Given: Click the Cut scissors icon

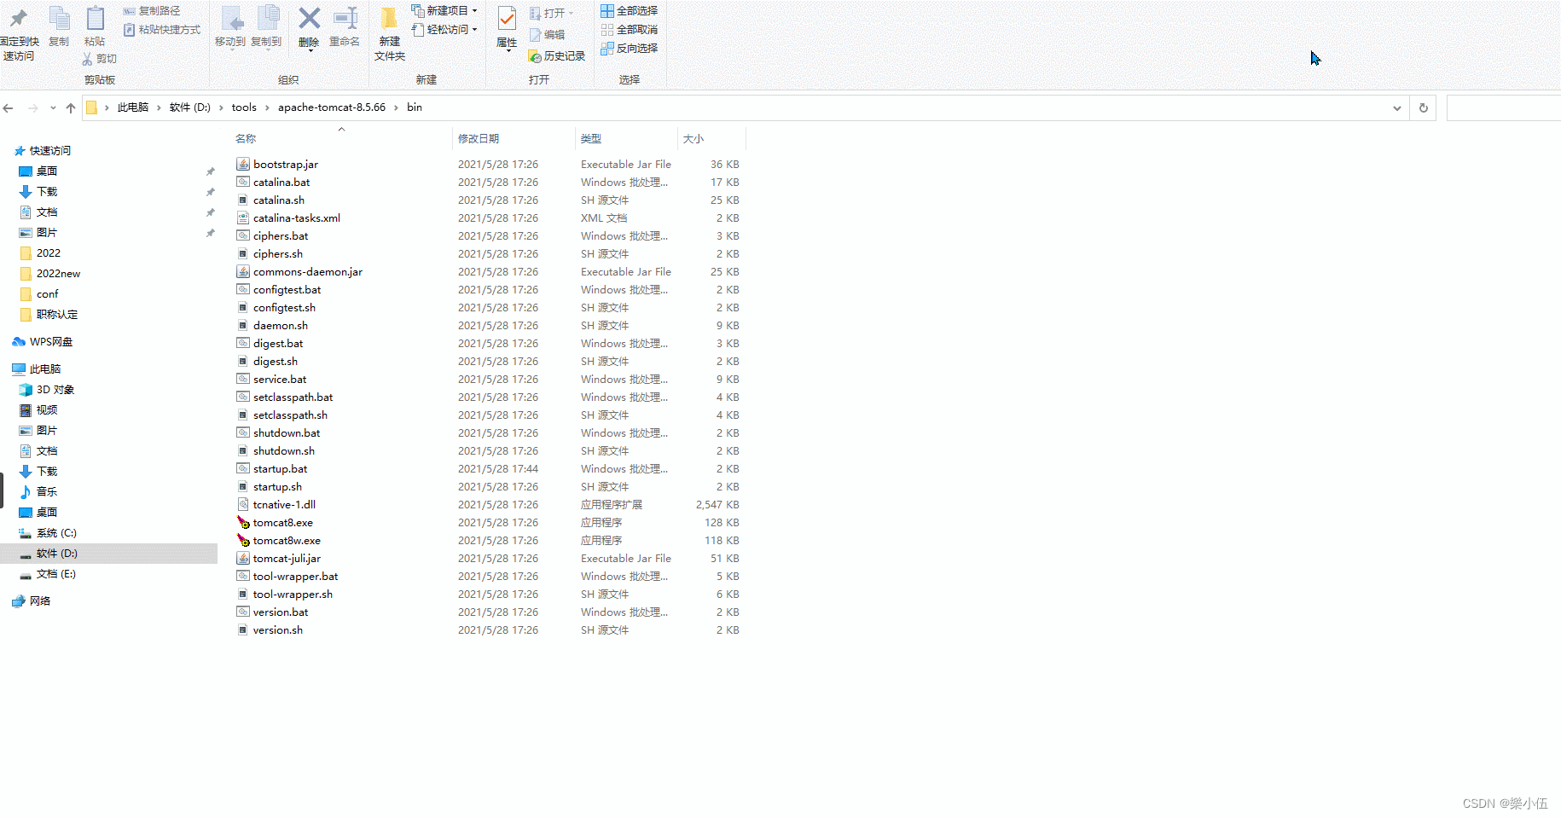Looking at the screenshot, I should click(x=87, y=59).
